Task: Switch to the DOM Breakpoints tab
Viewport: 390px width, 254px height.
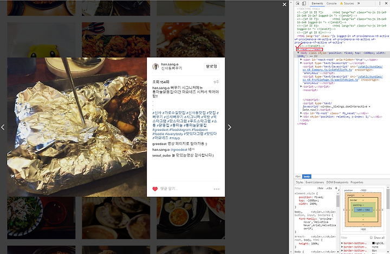Action: [x=337, y=182]
